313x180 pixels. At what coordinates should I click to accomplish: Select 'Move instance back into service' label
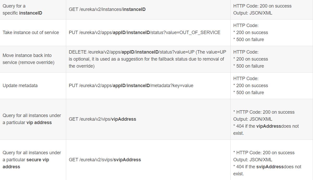28,59
